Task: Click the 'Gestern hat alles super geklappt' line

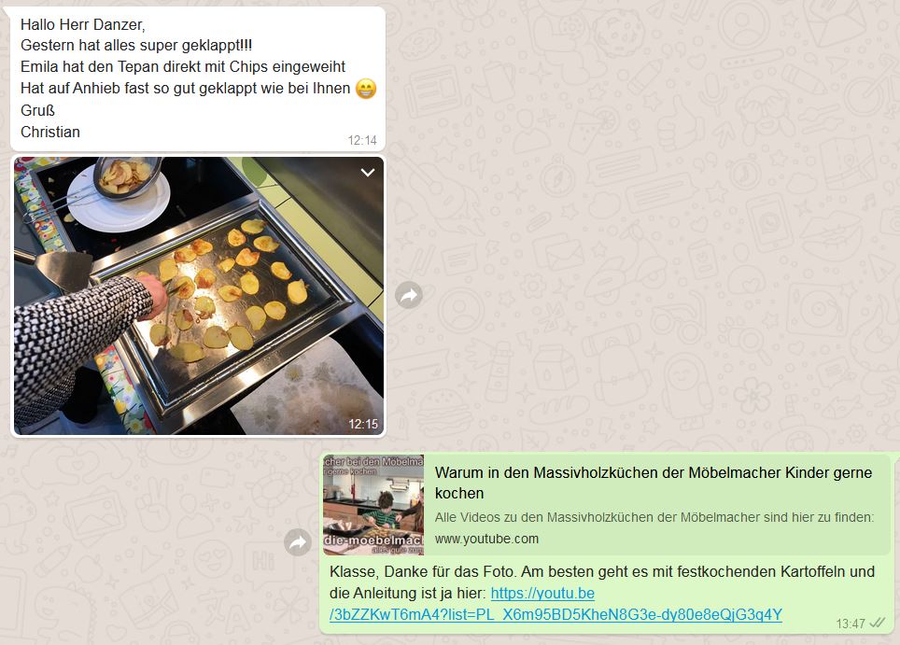Action: (136, 46)
